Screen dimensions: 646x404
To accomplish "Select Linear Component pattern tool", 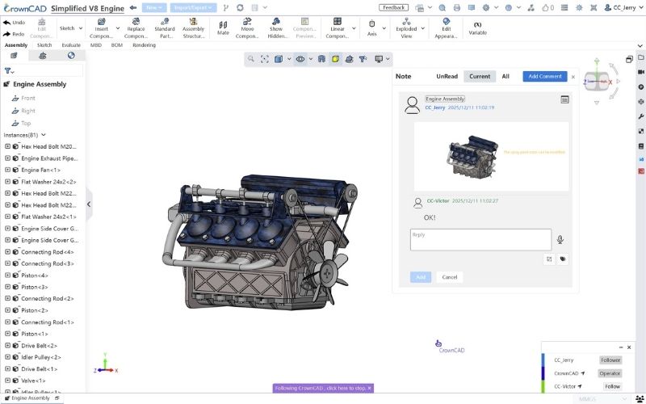I will pyautogui.click(x=337, y=28).
